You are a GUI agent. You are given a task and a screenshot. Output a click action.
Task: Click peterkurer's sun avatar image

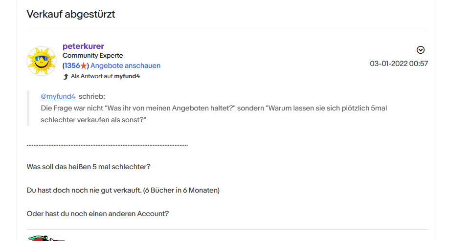tap(42, 61)
